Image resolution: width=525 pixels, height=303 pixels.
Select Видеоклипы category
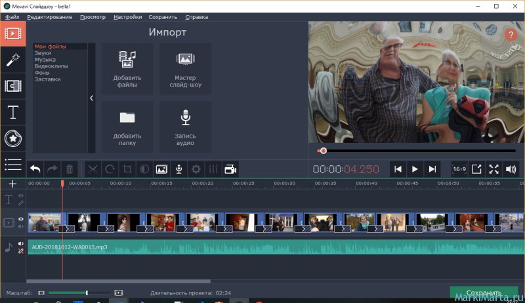51,66
